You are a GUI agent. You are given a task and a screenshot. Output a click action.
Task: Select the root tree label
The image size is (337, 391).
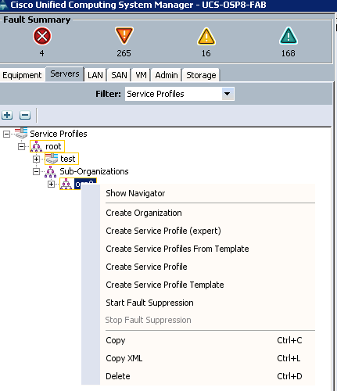pos(53,146)
